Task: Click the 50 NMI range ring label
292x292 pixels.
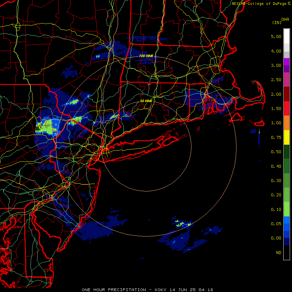Action: [x=146, y=101]
